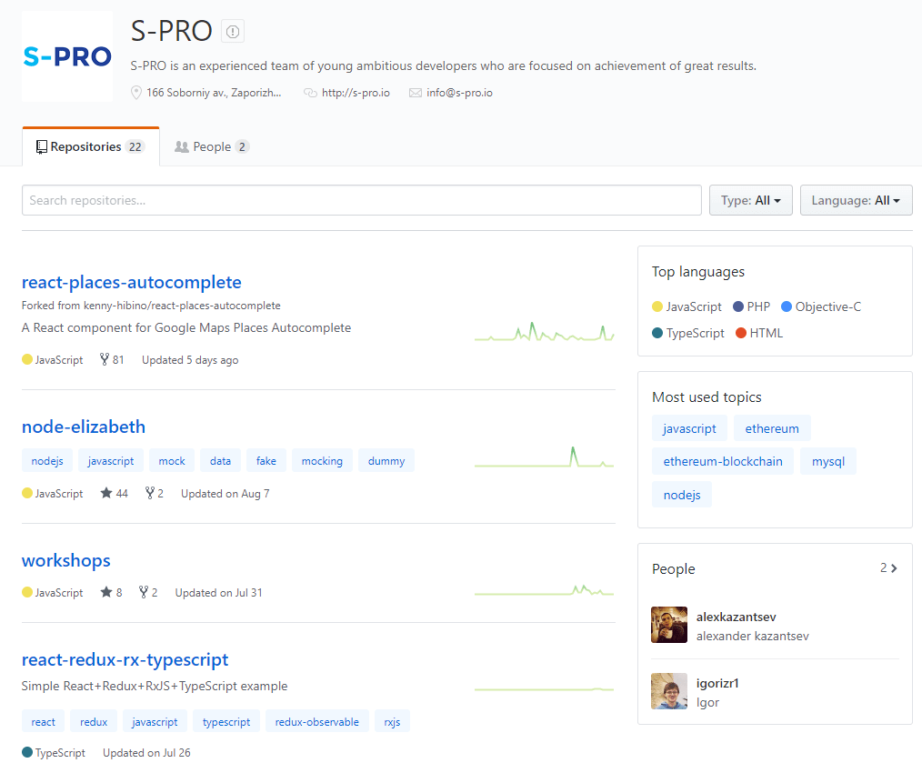Open the Type filter dropdown
This screenshot has height=773, width=922.
tap(750, 200)
